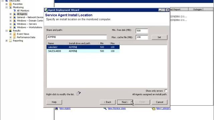
Task: Open the New Category link
Action: tap(164, 108)
